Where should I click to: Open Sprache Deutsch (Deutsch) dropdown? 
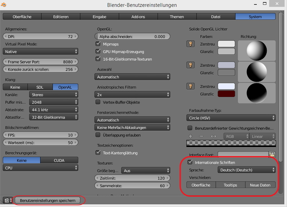246,170
